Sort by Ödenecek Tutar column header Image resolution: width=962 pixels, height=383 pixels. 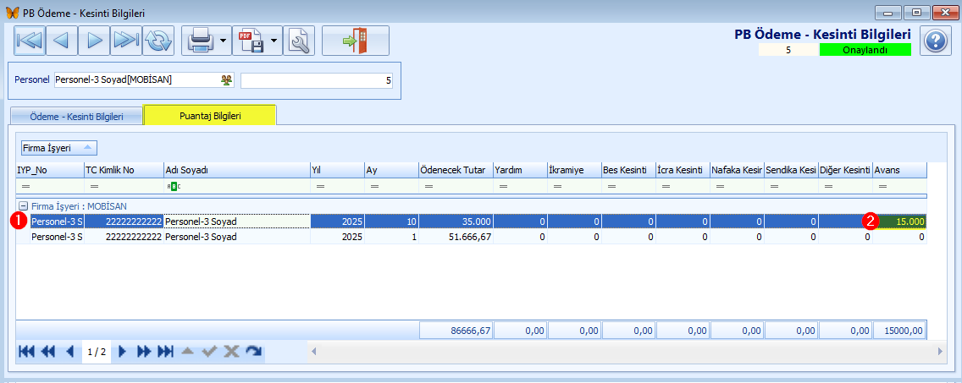coord(453,170)
